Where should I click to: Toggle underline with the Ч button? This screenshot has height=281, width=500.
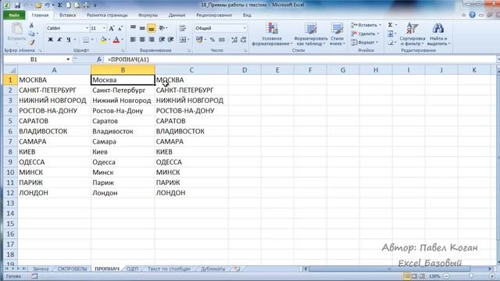(69, 40)
